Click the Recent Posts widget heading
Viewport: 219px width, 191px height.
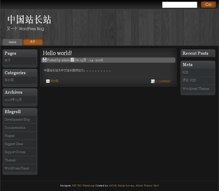tap(195, 53)
